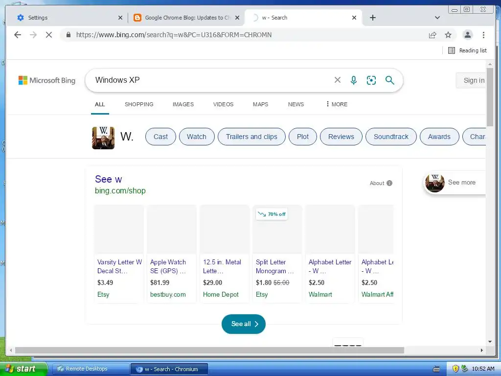Select the SHOPPING tab
Viewport: 501px width, 376px height.
point(139,104)
